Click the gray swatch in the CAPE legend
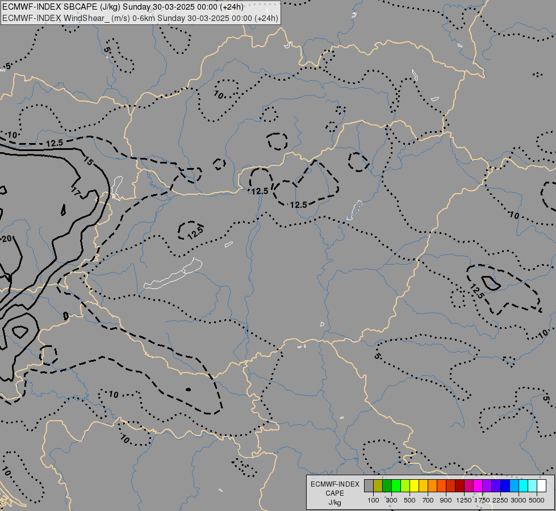Viewport: 556px width, 511px height. [x=369, y=486]
